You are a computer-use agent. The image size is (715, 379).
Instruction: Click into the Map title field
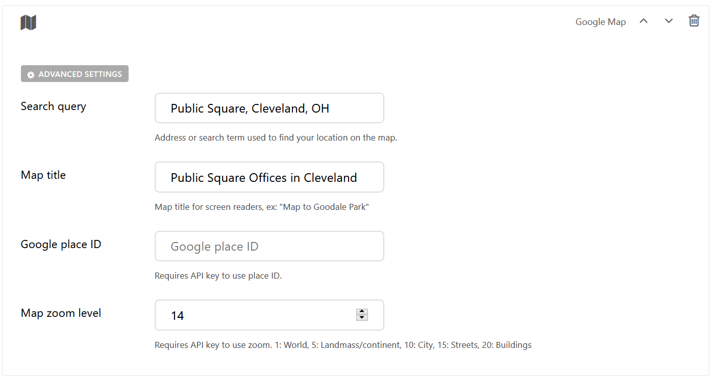tap(269, 177)
